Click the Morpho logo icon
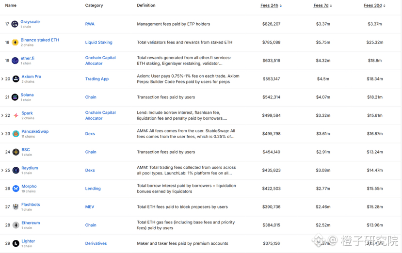Image resolution: width=402 pixels, height=253 pixels. [x=16, y=189]
